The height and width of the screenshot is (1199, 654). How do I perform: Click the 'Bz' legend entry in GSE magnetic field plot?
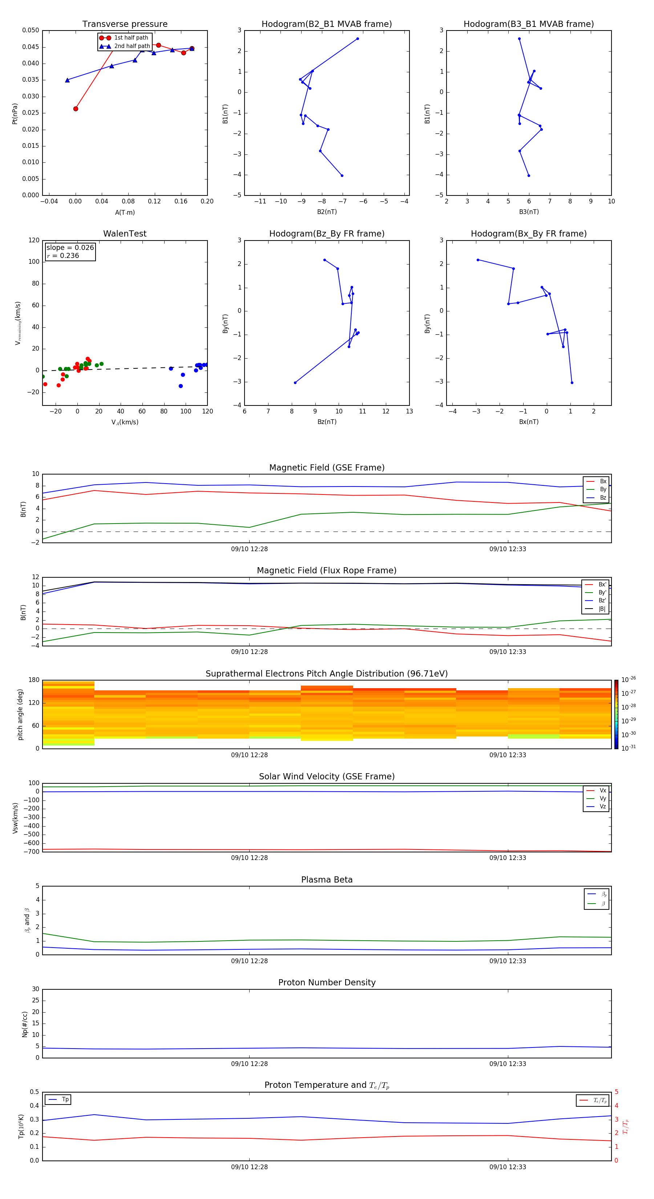click(596, 497)
